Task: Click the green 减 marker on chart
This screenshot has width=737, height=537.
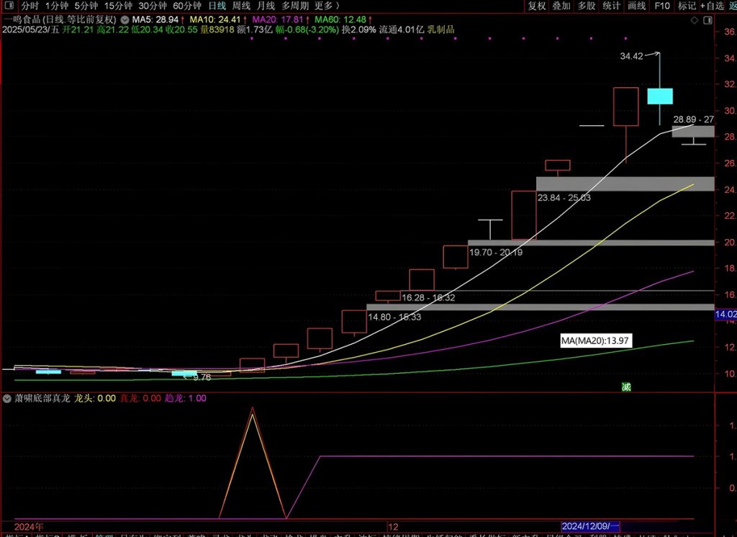Action: (x=626, y=387)
